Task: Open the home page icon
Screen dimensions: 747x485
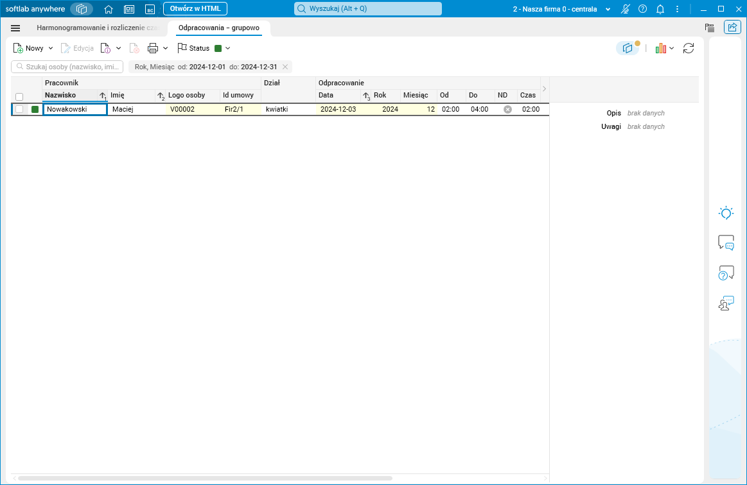Action: (x=109, y=9)
